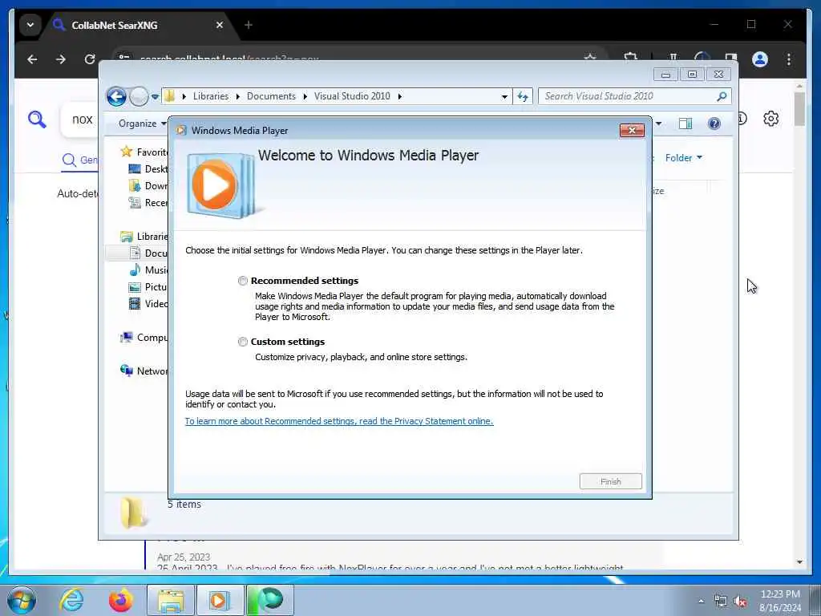This screenshot has height=616, width=821.
Task: Open Chrome's three-dot menu
Action: (x=789, y=59)
